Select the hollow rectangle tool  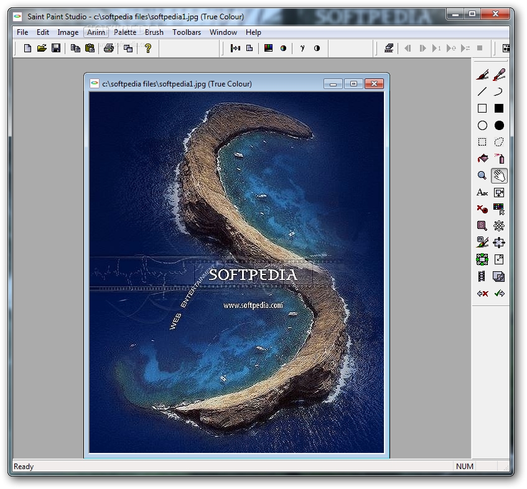482,108
